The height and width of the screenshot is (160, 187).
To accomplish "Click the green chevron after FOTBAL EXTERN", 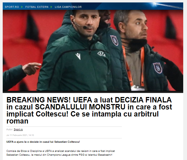I will (x=51, y=7).
